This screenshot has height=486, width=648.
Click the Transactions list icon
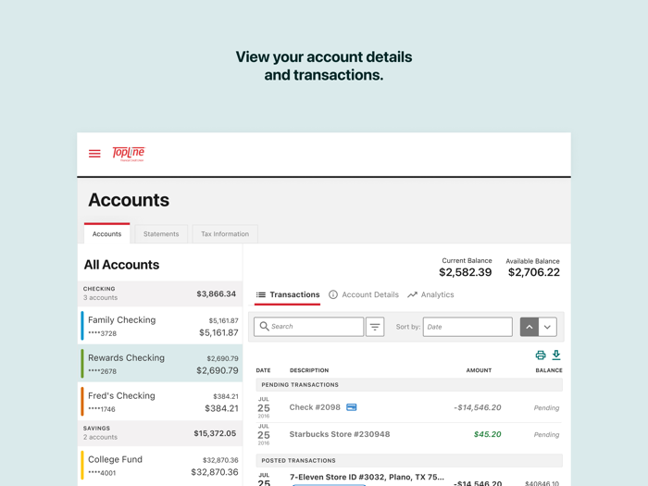(261, 294)
